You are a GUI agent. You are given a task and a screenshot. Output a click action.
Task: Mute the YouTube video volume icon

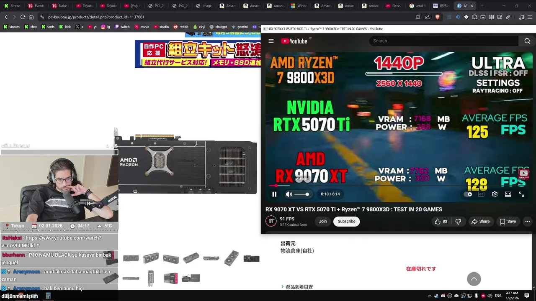[289, 194]
